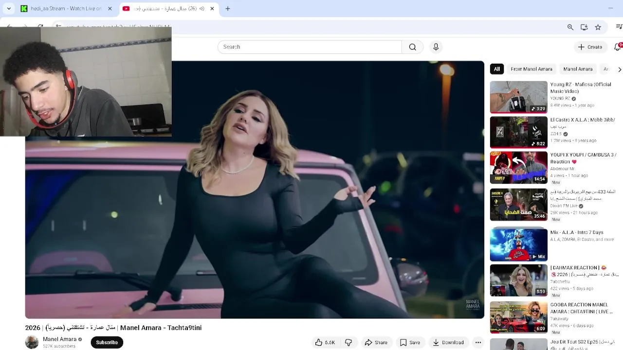This screenshot has width=623, height=350.
Task: Select the From Manel Amara chip
Action: (x=531, y=69)
